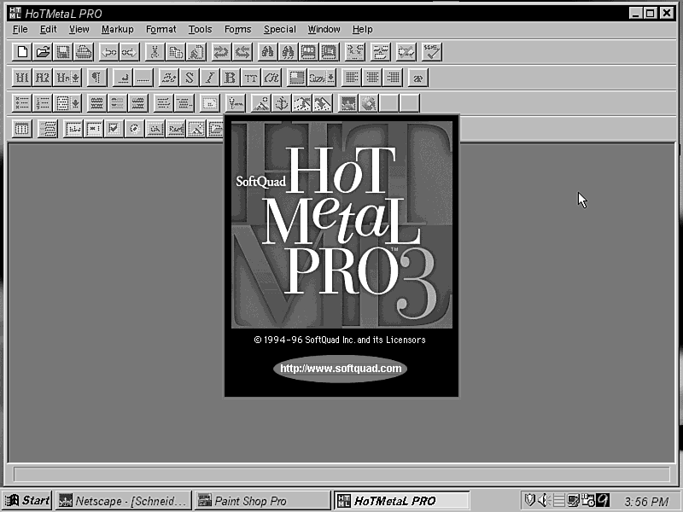The image size is (683, 512).
Task: Insert a table using the table grid icon
Action: [x=22, y=130]
